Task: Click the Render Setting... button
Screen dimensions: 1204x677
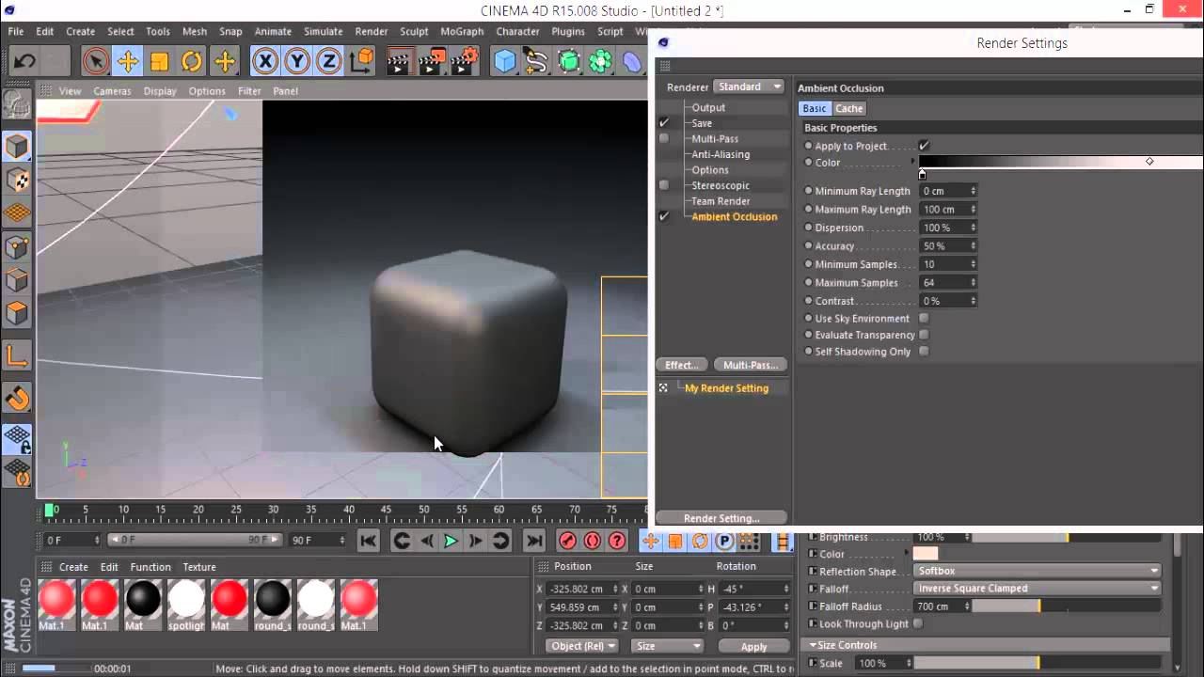Action: click(721, 518)
